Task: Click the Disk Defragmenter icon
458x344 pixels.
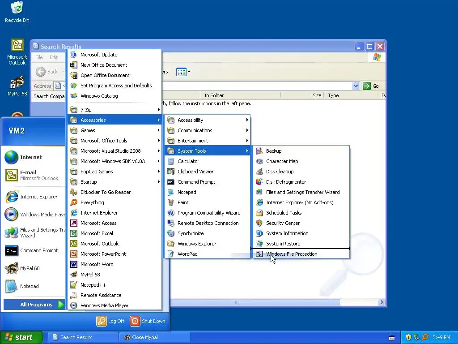Action: click(259, 182)
